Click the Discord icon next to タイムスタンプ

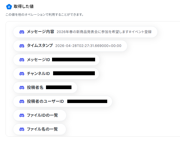pyautogui.click(x=22, y=46)
